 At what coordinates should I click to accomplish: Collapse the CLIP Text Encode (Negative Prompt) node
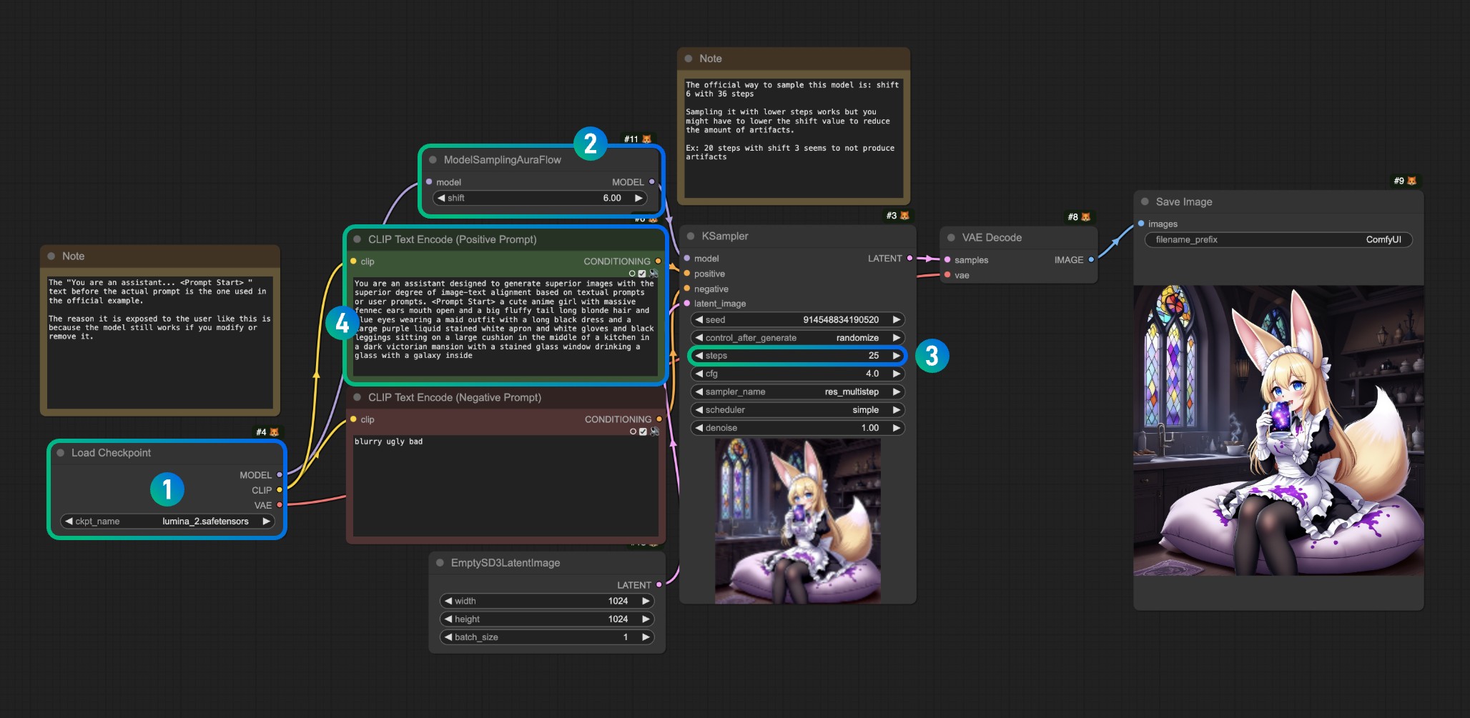coord(357,397)
